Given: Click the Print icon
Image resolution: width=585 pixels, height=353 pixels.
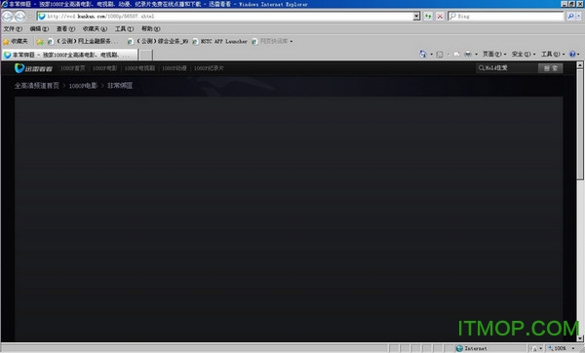Looking at the screenshot, I should click(x=468, y=55).
